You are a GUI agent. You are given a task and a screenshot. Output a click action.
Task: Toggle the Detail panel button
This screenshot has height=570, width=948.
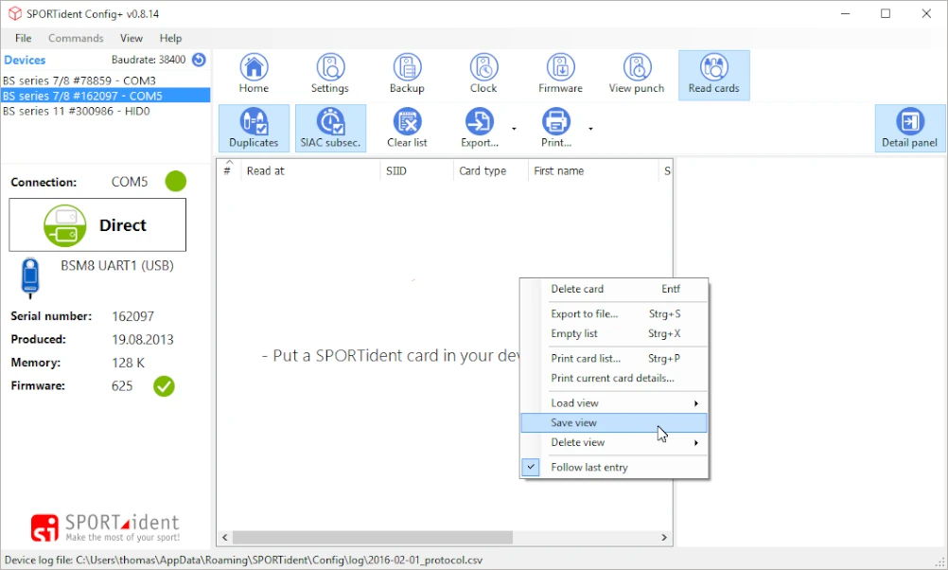coord(910,128)
